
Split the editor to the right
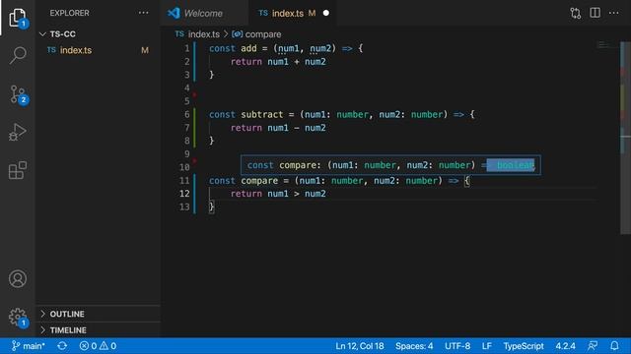[x=595, y=13]
